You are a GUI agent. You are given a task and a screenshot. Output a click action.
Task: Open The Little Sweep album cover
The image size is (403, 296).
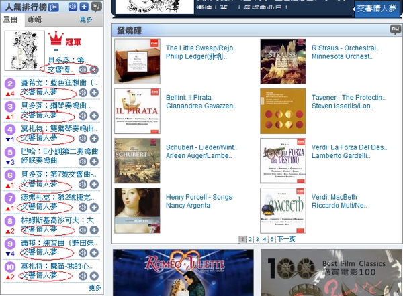click(137, 62)
